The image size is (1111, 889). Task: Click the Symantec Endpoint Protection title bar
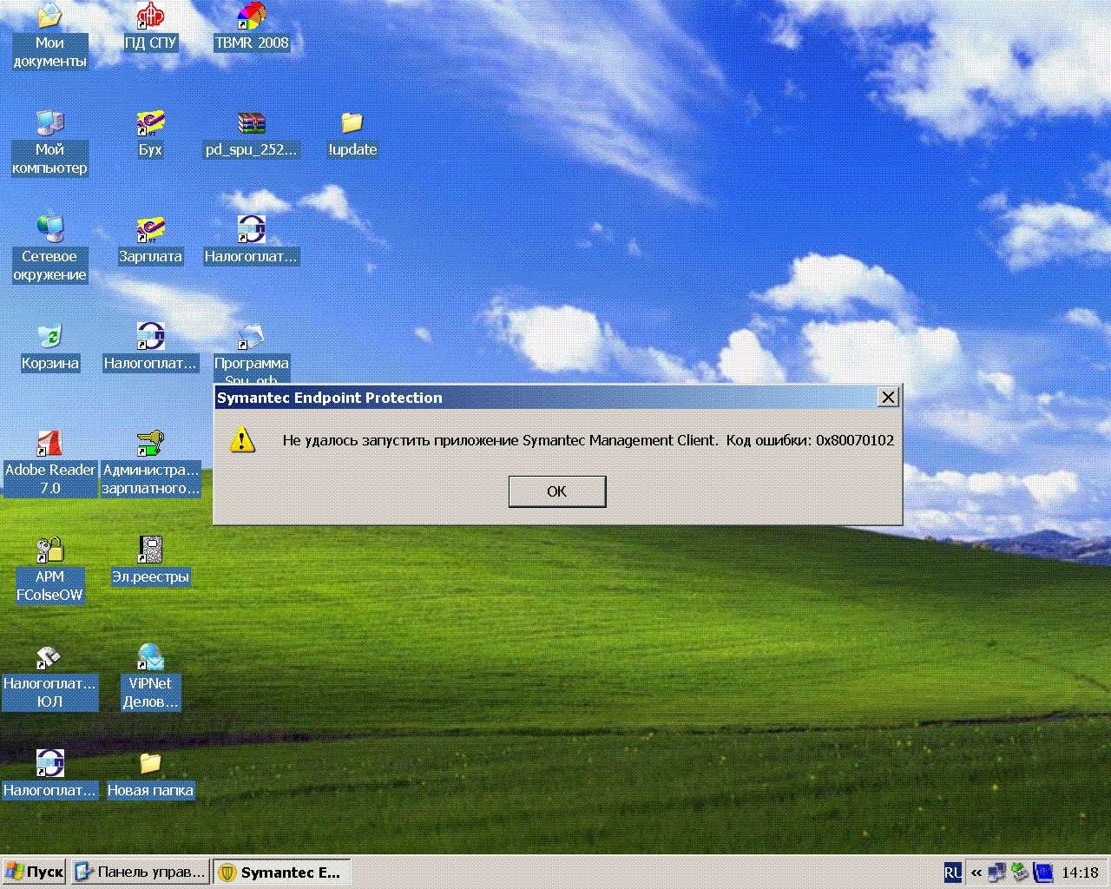[x=557, y=398]
